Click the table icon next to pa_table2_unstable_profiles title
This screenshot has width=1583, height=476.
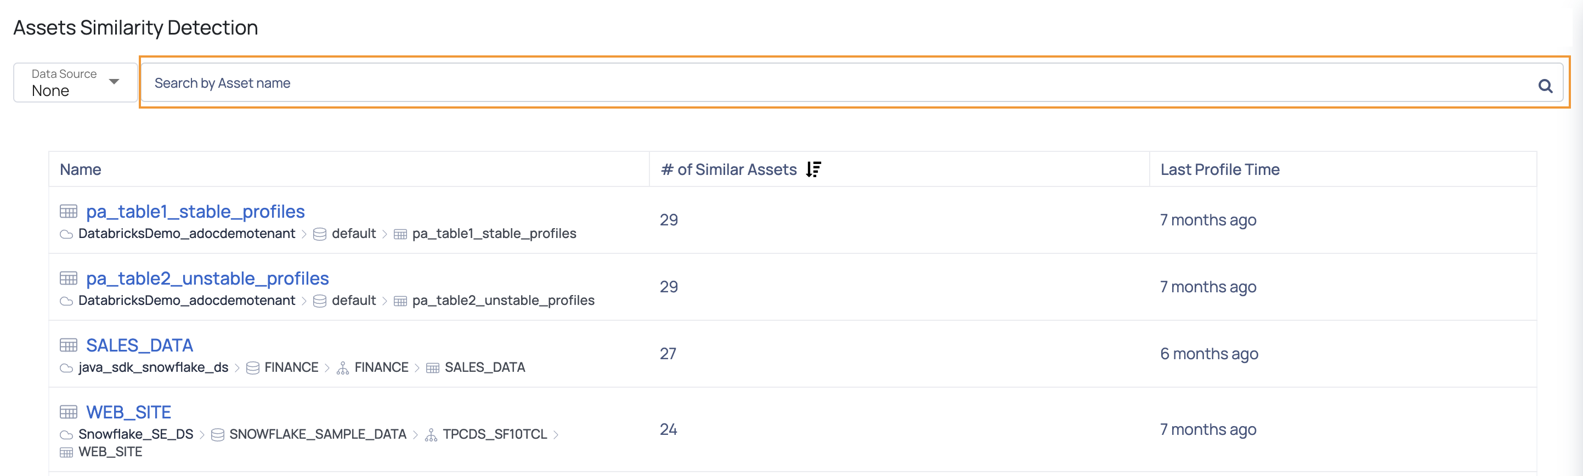[68, 278]
